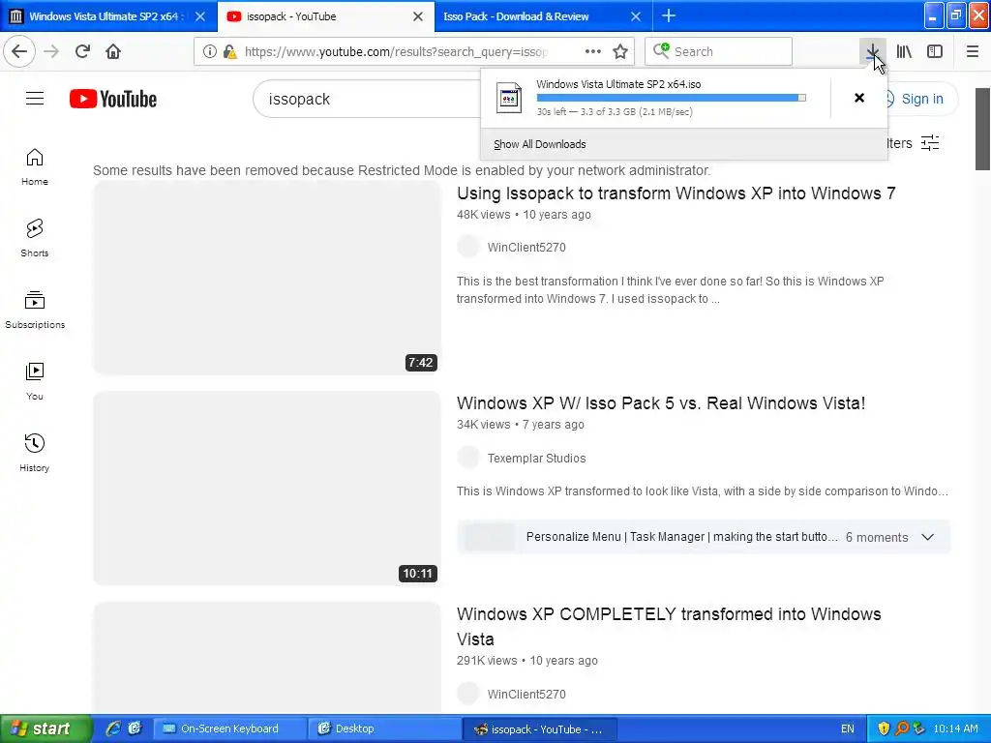Toggle the Firefox downloads arrow button
The image size is (991, 743).
click(872, 51)
